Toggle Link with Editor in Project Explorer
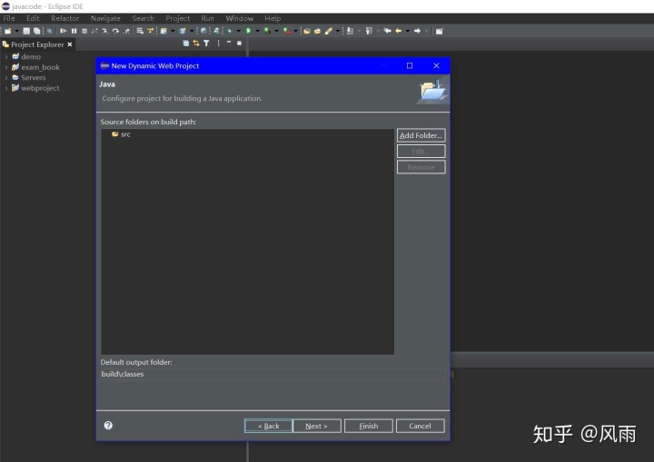654x462 pixels. (x=196, y=43)
